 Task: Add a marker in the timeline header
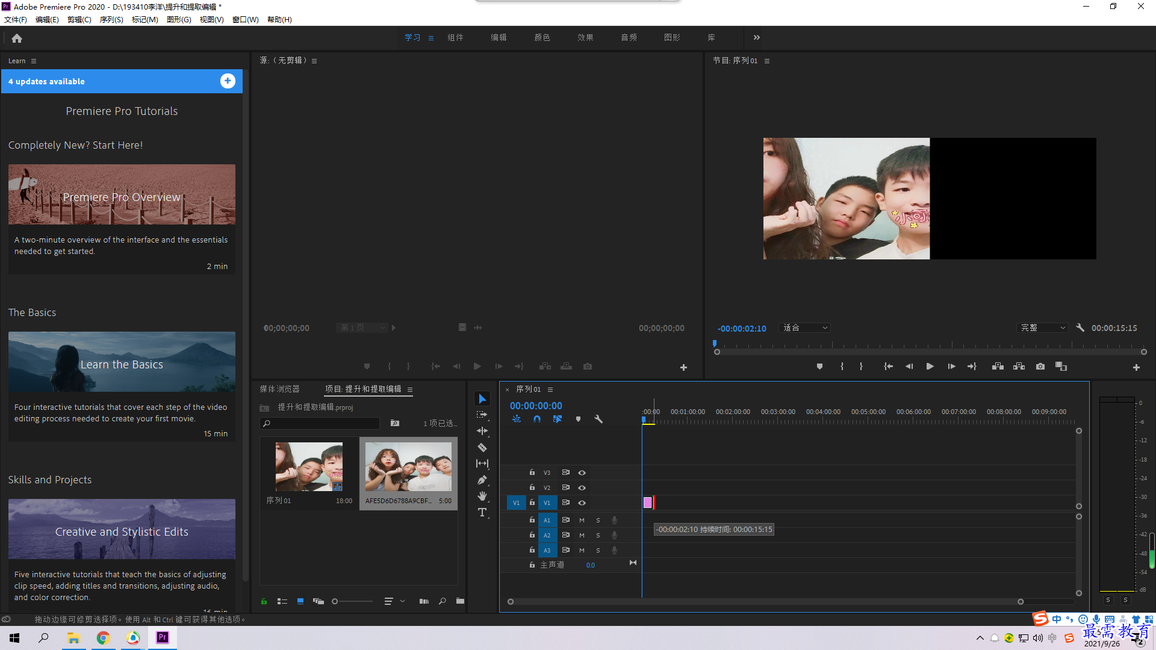pyautogui.click(x=578, y=419)
